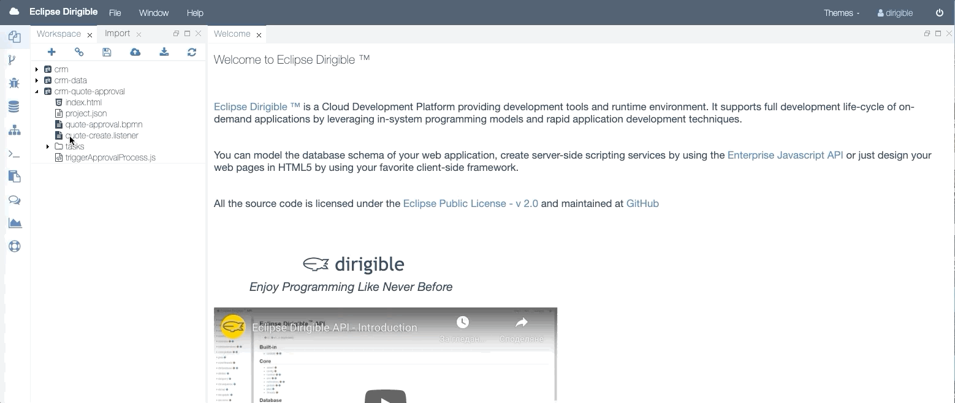This screenshot has height=403, width=955.
Task: Click the logout power icon
Action: [x=940, y=13]
